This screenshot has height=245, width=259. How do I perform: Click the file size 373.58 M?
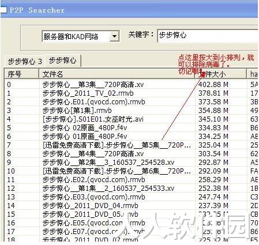213,102
